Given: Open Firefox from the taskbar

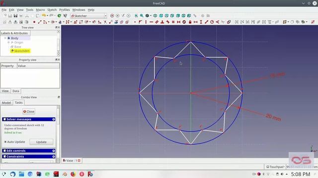Looking at the screenshot, I should coord(73,174).
